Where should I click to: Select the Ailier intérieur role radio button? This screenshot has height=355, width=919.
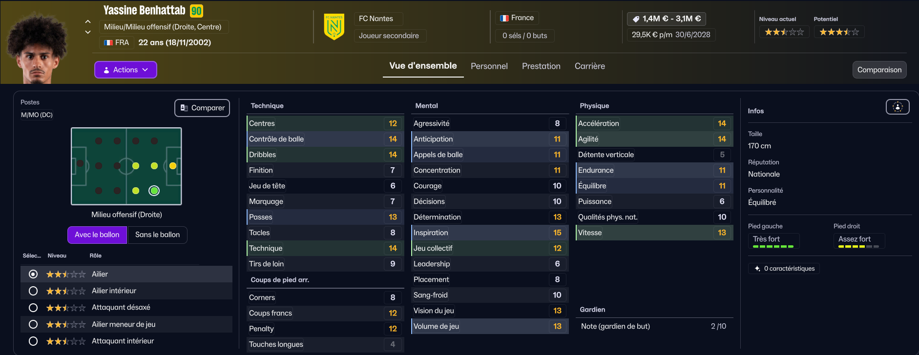(33, 291)
